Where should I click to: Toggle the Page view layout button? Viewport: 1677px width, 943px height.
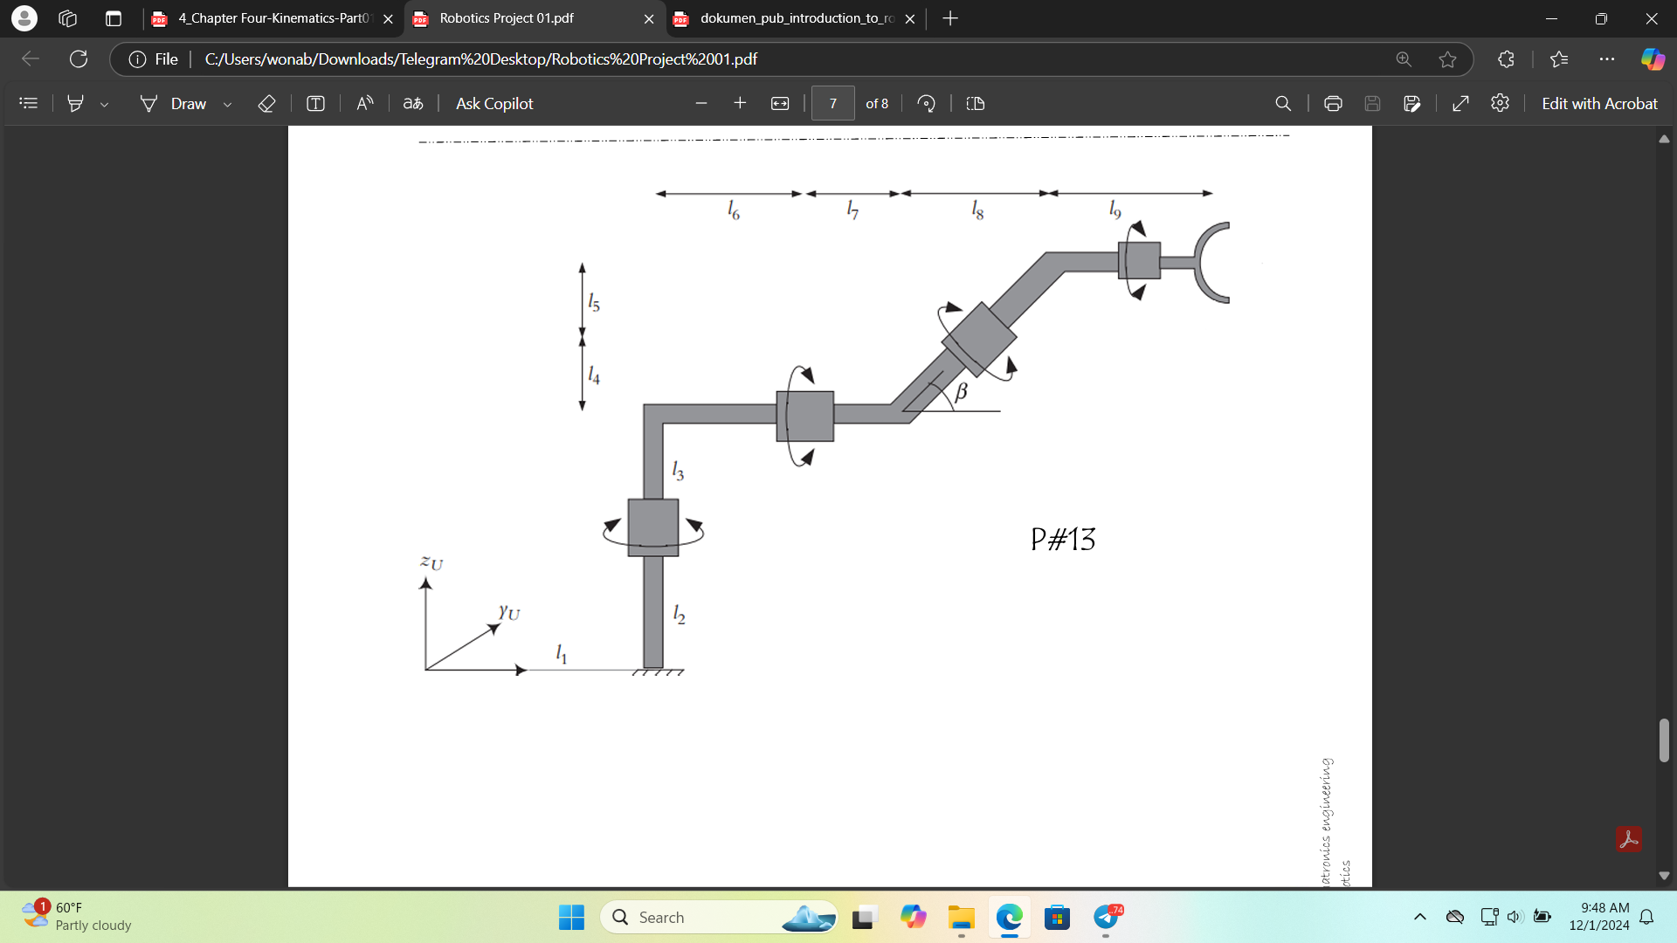[x=975, y=103]
